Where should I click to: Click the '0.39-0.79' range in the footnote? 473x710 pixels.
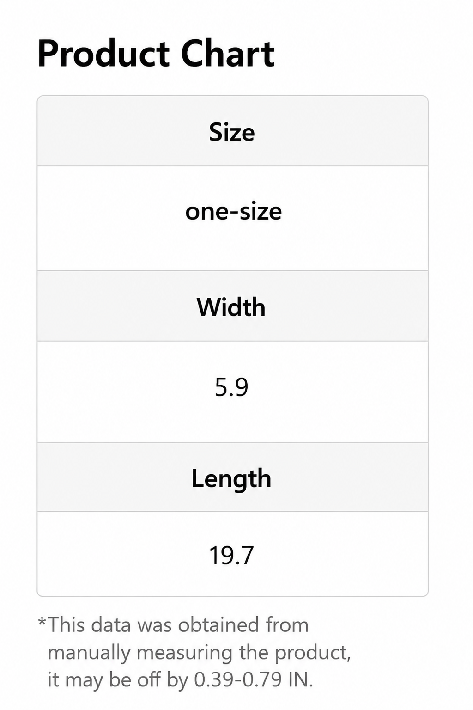coord(238,679)
